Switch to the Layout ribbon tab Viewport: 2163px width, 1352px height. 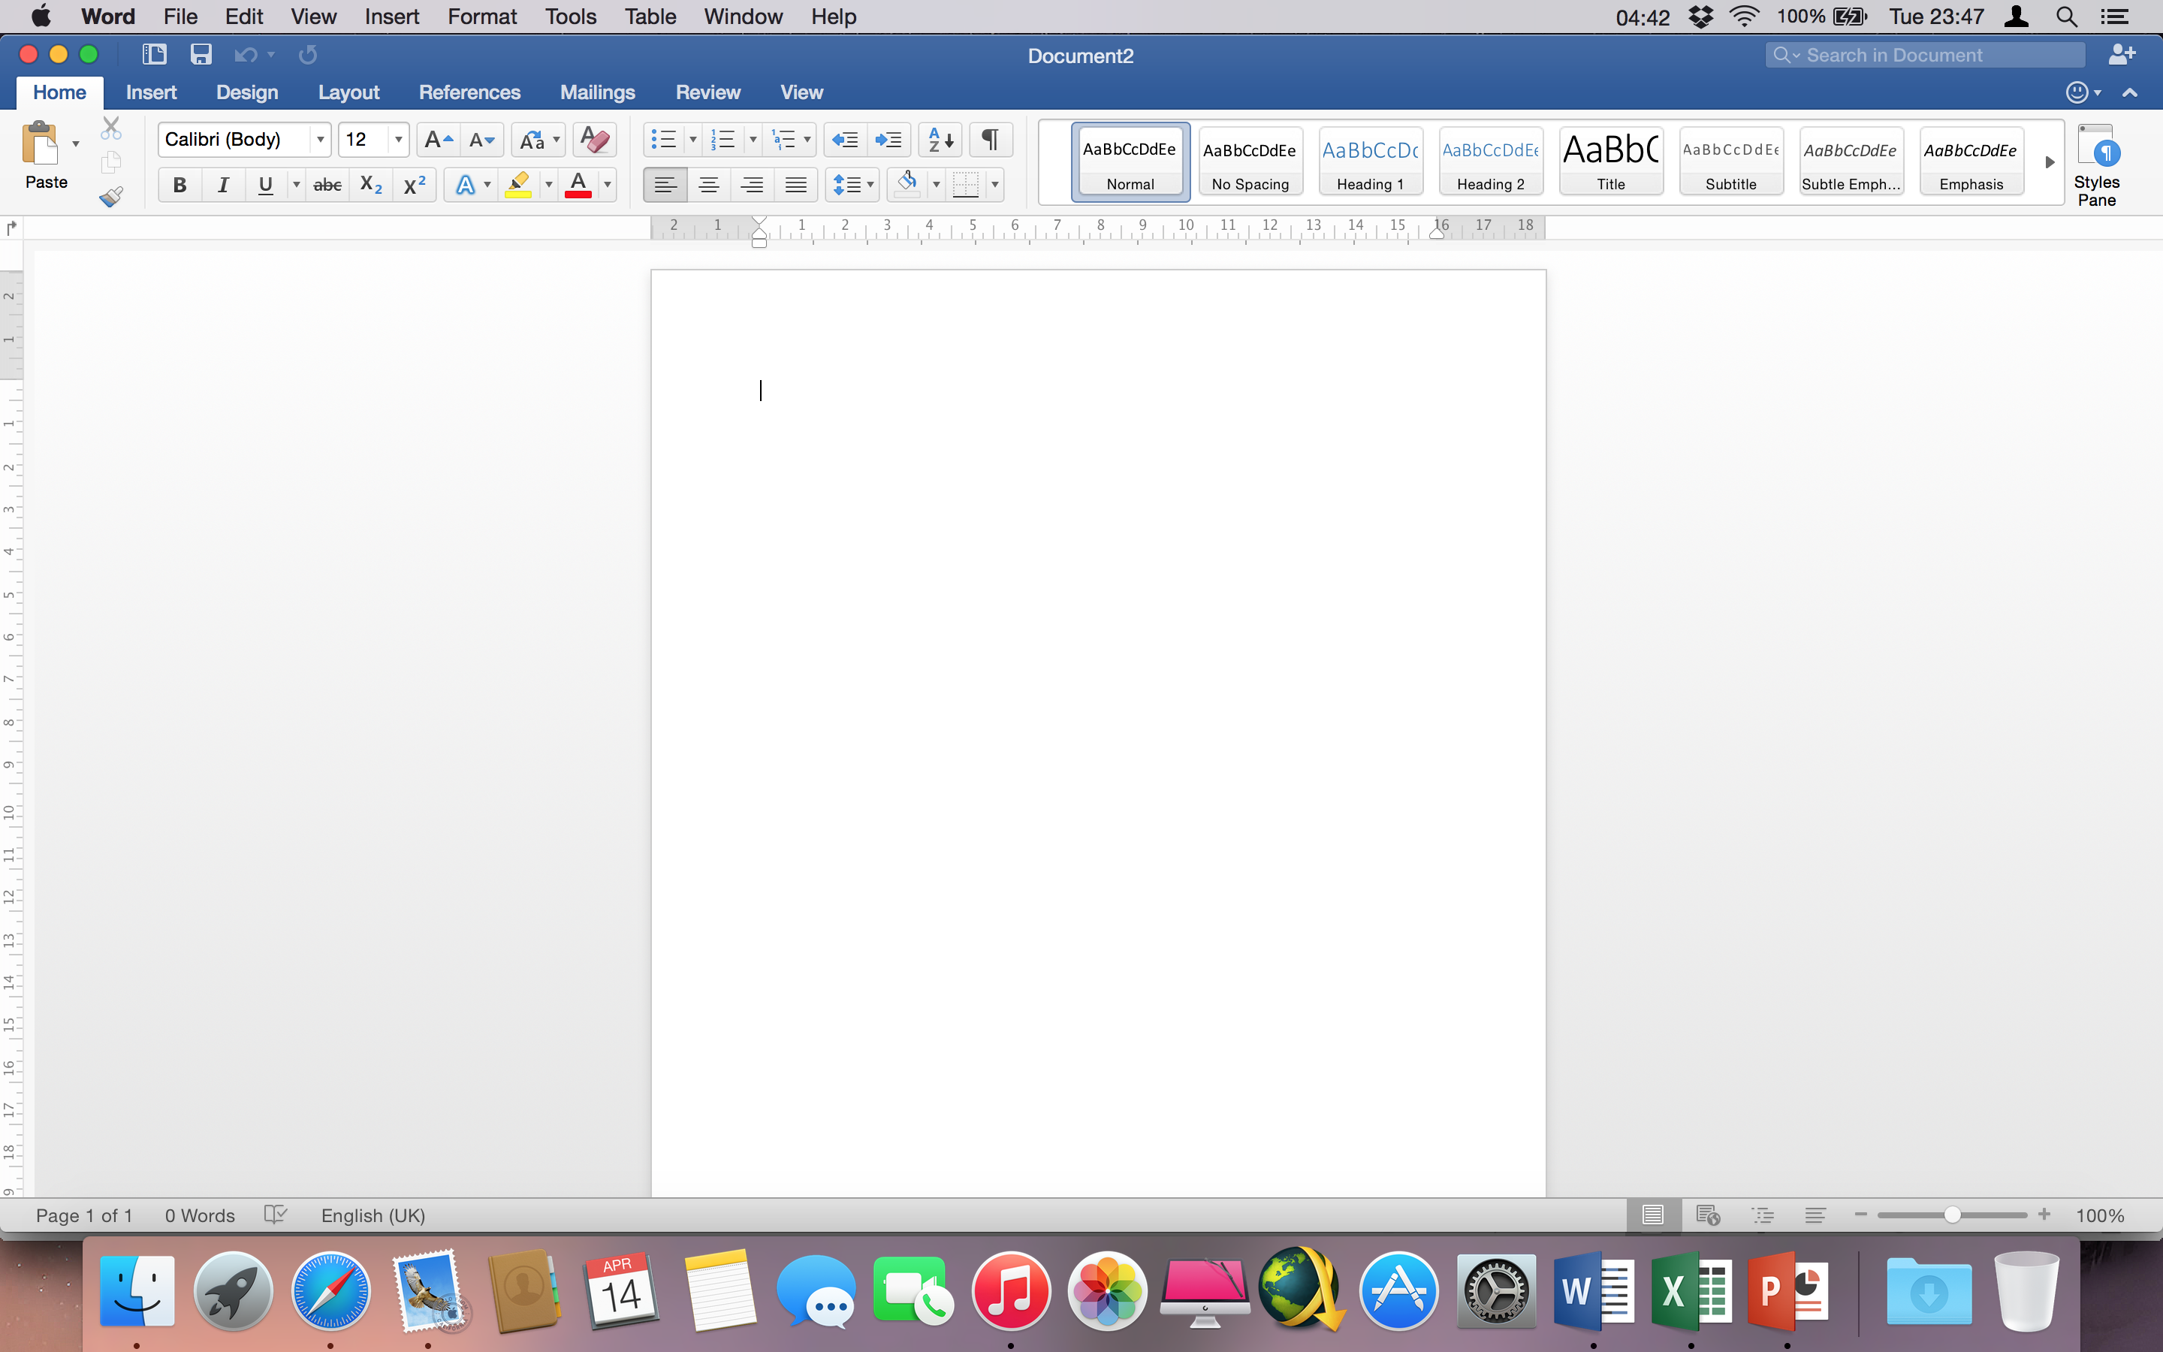(x=348, y=92)
